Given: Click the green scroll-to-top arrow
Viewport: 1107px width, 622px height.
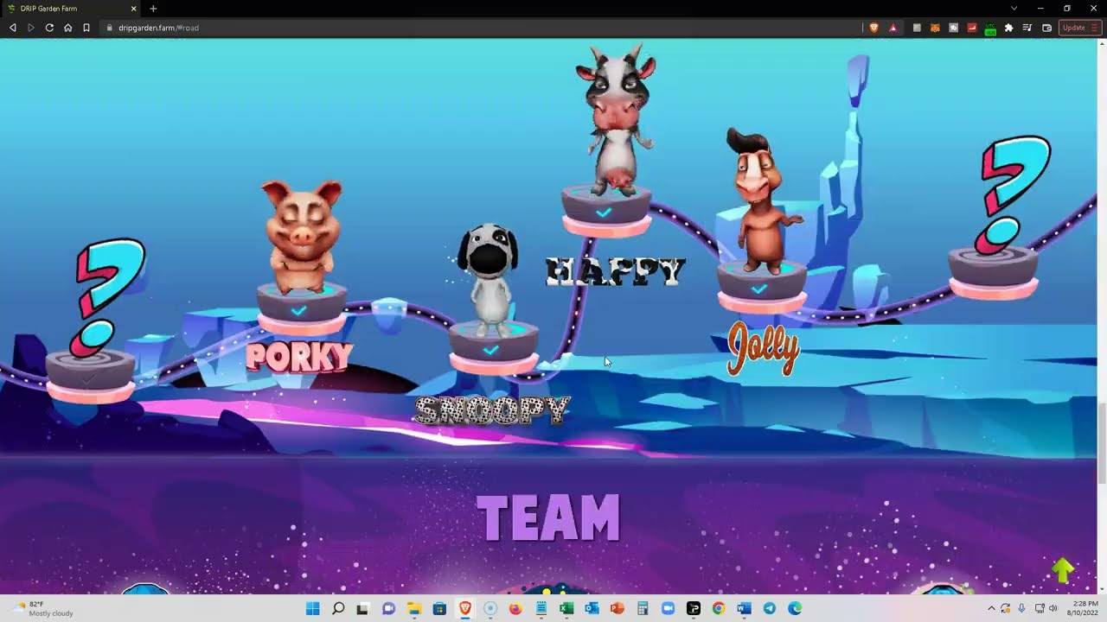Looking at the screenshot, I should tap(1063, 570).
